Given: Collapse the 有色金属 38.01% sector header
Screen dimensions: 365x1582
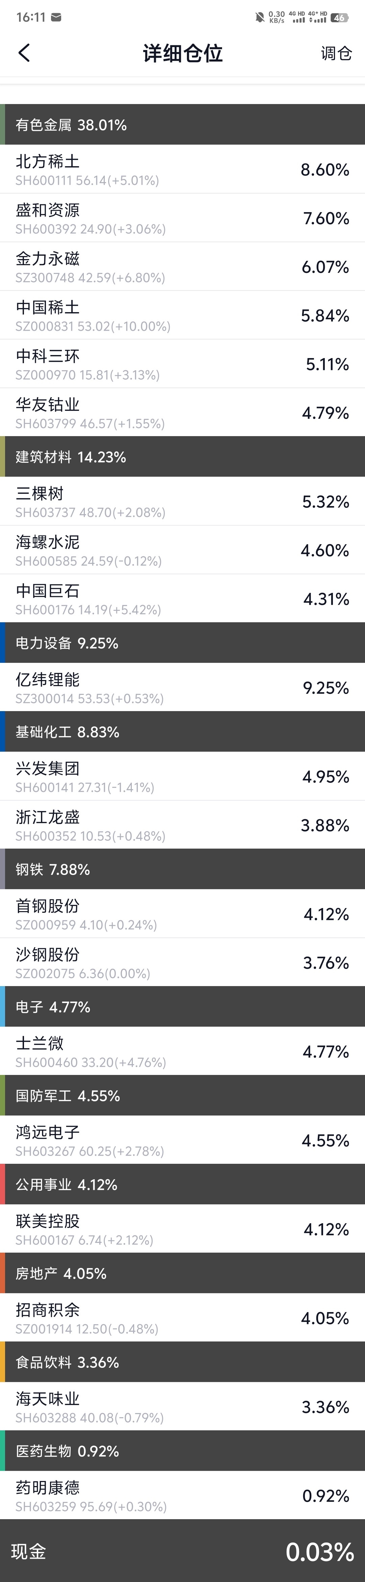Looking at the screenshot, I should (182, 125).
